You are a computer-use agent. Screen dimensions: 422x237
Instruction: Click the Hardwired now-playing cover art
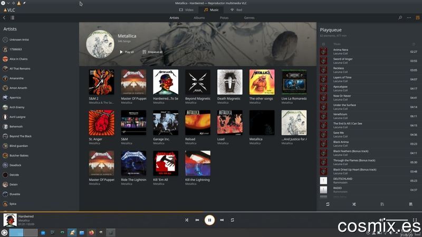pyautogui.click(x=10, y=220)
